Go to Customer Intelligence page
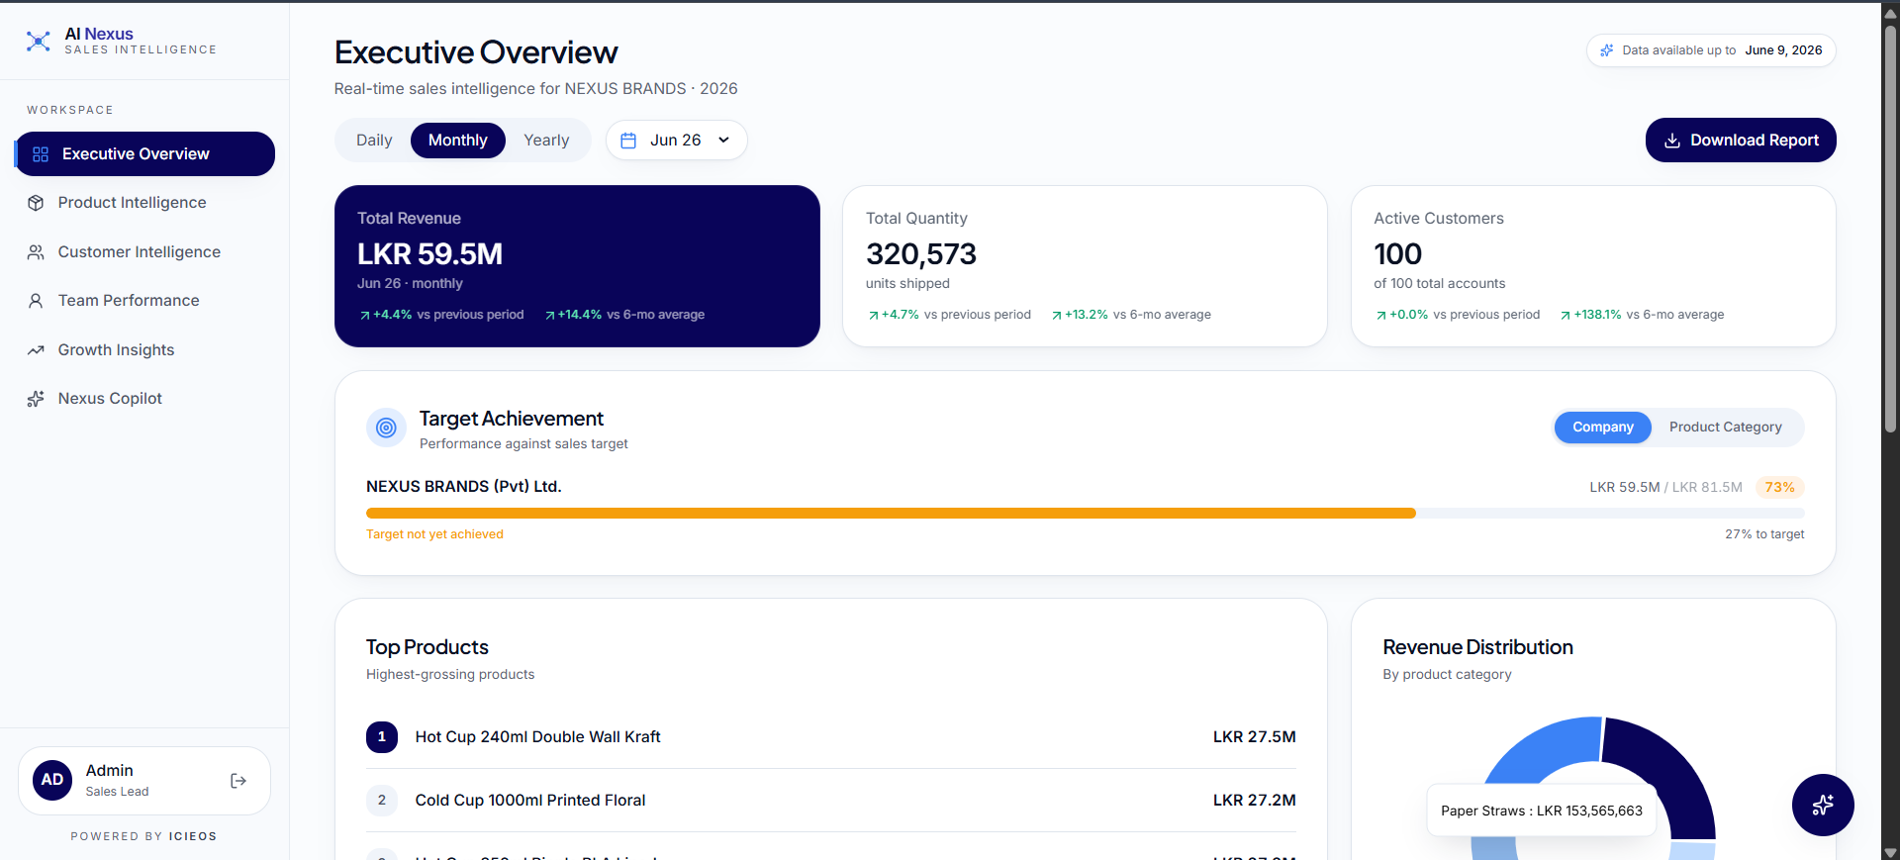 (144, 252)
